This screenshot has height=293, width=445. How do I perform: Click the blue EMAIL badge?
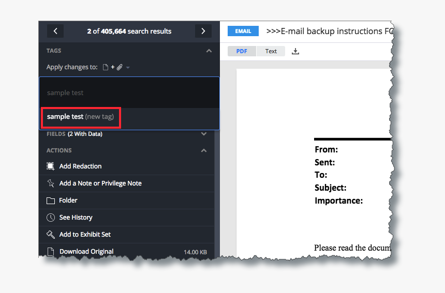pos(243,31)
